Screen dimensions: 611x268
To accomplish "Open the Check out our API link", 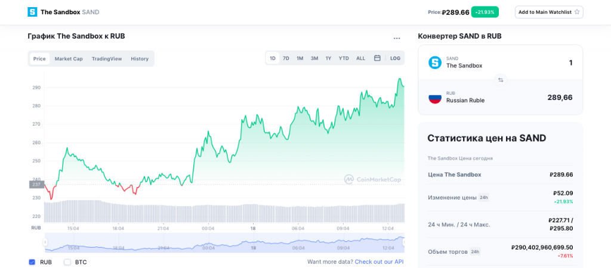I will pyautogui.click(x=379, y=261).
